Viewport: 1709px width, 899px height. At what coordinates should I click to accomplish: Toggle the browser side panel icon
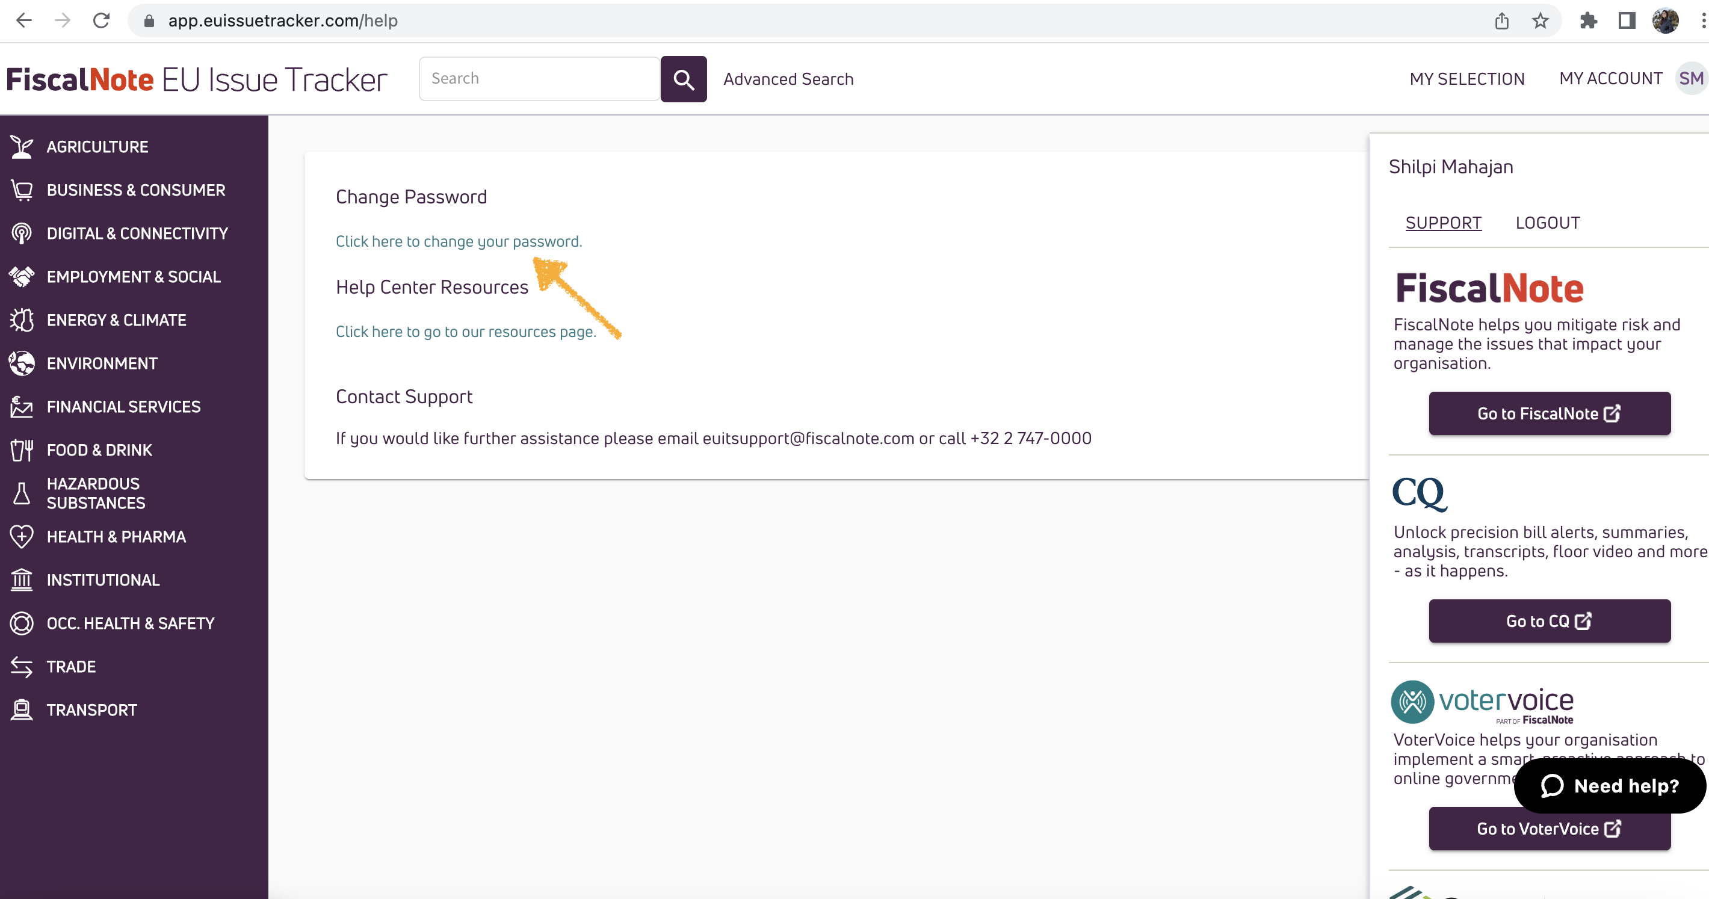click(1627, 21)
